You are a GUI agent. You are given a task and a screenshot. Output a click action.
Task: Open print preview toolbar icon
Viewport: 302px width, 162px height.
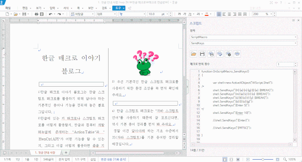41,14
